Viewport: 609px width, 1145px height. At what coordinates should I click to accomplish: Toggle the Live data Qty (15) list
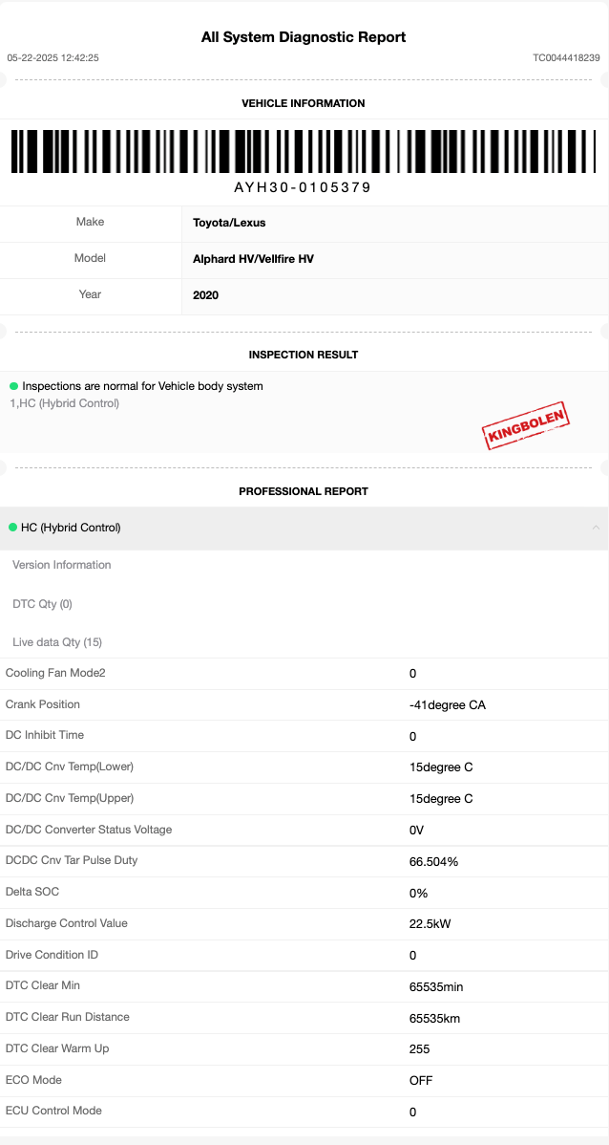coord(57,642)
